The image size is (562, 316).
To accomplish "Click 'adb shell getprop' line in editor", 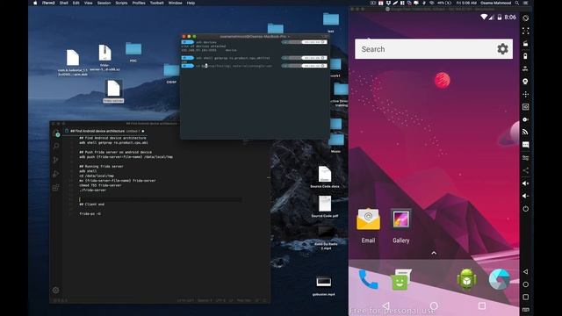I will (x=113, y=142).
